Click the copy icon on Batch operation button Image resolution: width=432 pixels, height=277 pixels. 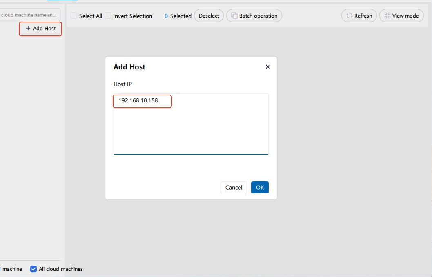235,16
